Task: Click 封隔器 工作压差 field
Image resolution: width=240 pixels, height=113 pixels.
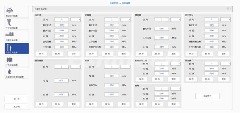Action: click(112, 42)
